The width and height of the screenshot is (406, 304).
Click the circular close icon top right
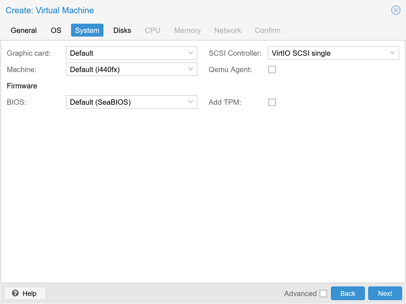[x=396, y=10]
